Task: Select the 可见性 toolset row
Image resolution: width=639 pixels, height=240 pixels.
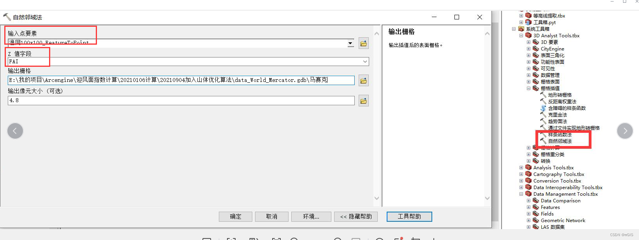Action: click(547, 69)
